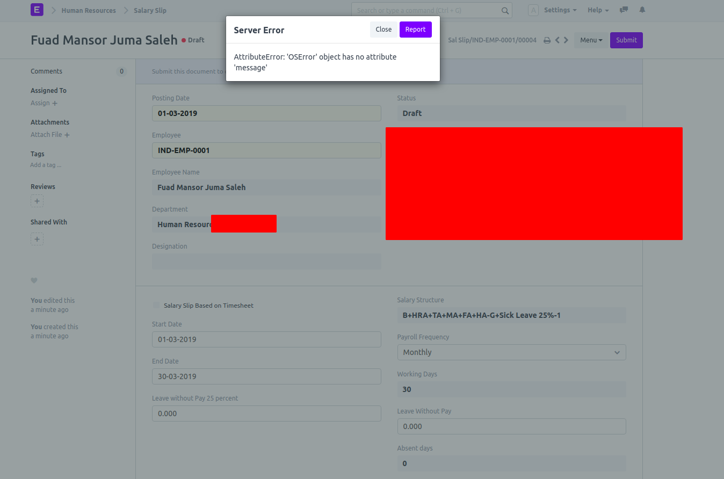Enable Salary Slip Based on Timesheet
This screenshot has height=479, width=724.
pos(156,305)
